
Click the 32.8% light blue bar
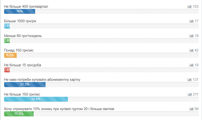click(36, 99)
